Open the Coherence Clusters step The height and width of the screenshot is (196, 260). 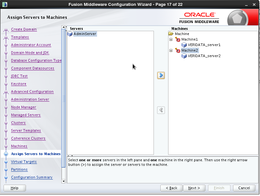pos(28,139)
